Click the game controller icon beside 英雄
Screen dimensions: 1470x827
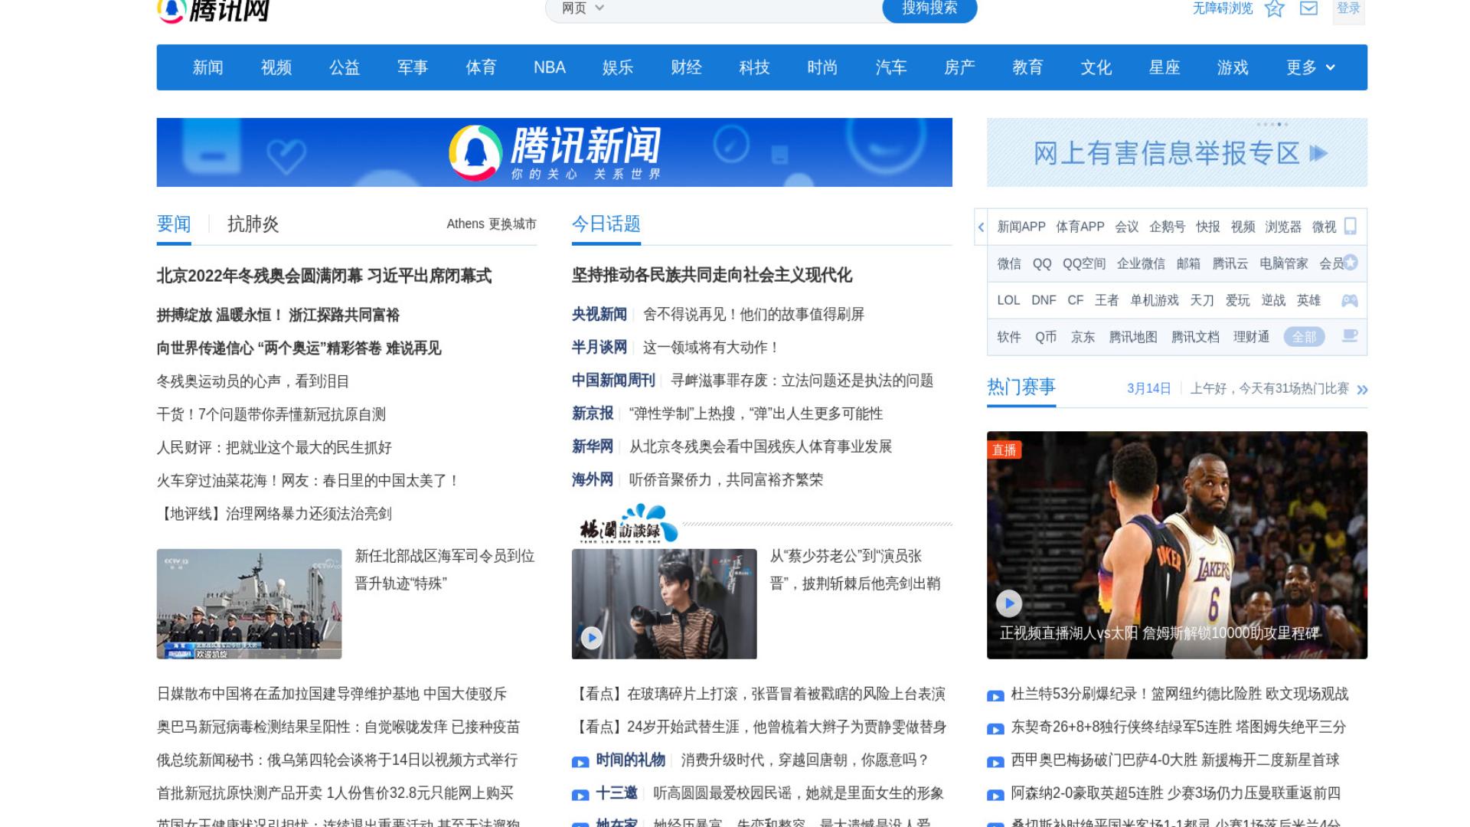1350,301
